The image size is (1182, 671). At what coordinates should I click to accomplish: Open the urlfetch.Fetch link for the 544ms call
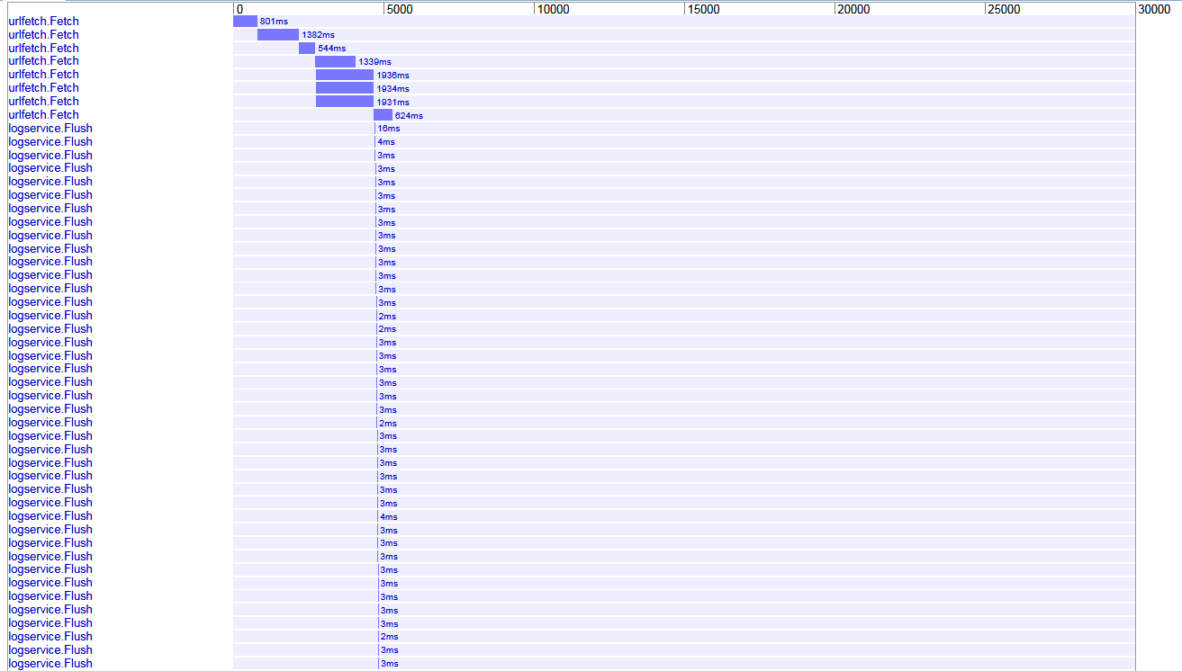43,48
